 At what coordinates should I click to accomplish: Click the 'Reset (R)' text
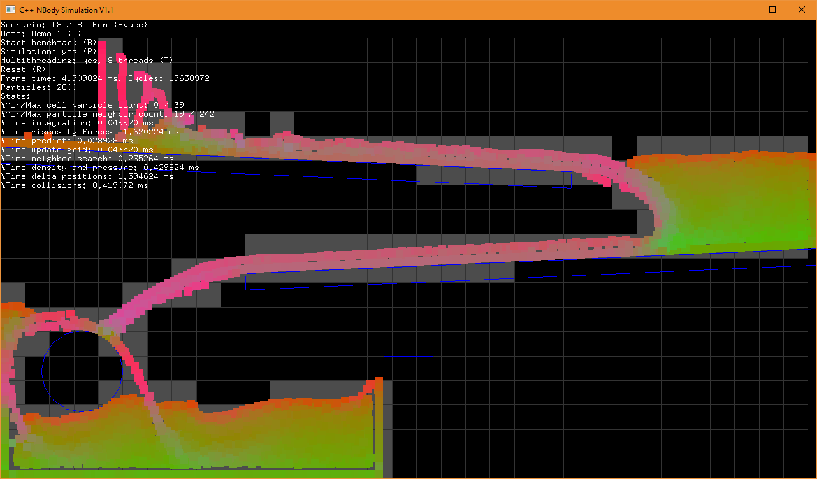point(23,69)
